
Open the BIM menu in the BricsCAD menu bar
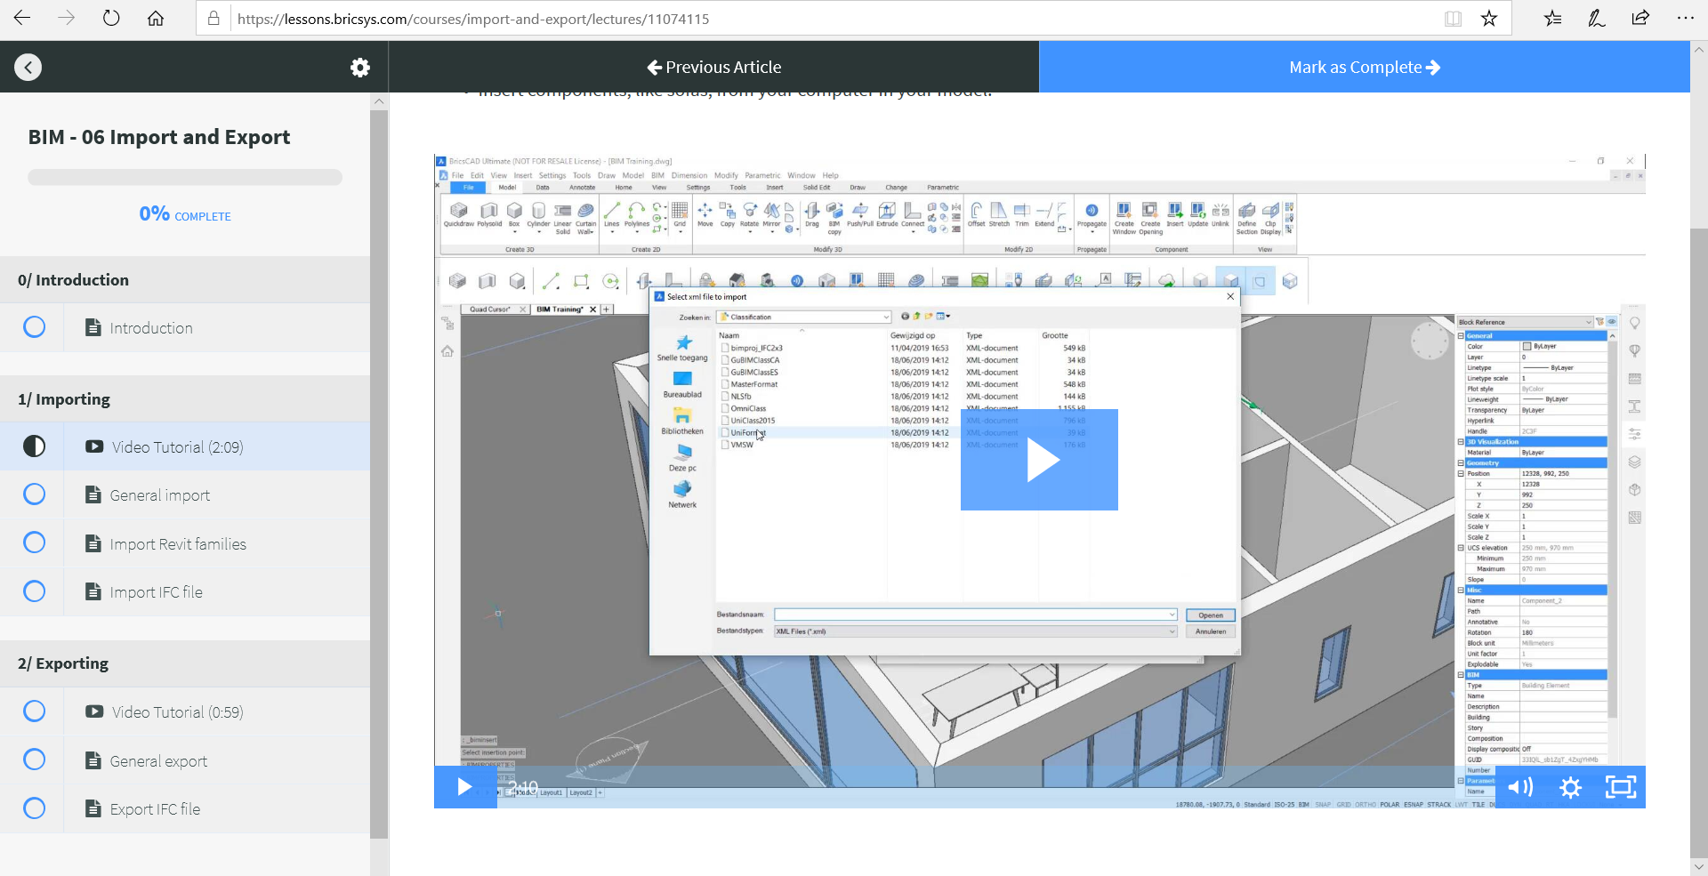coord(657,175)
